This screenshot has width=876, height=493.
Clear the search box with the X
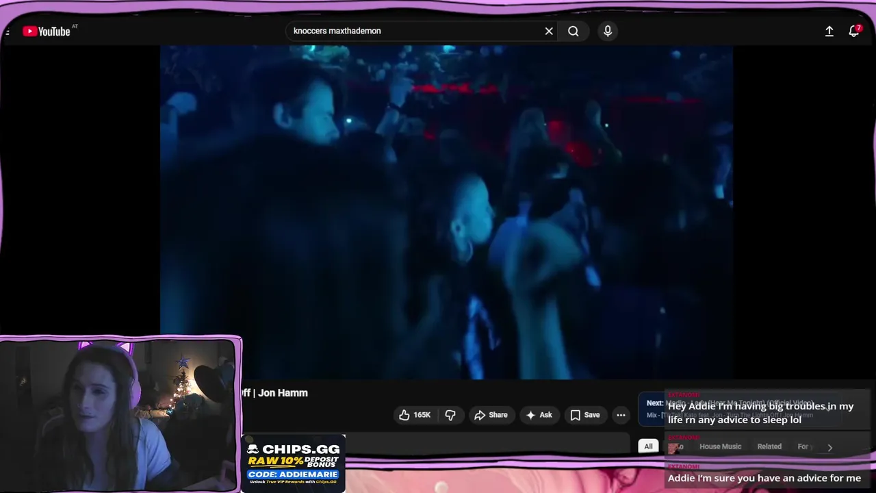pos(549,31)
